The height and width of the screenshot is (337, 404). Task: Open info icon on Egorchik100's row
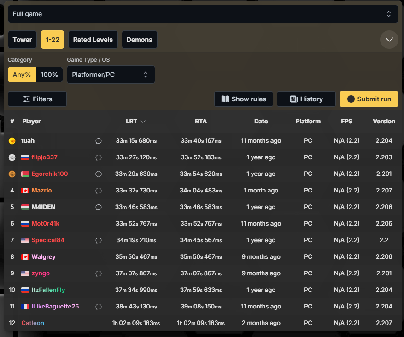pyautogui.click(x=99, y=174)
